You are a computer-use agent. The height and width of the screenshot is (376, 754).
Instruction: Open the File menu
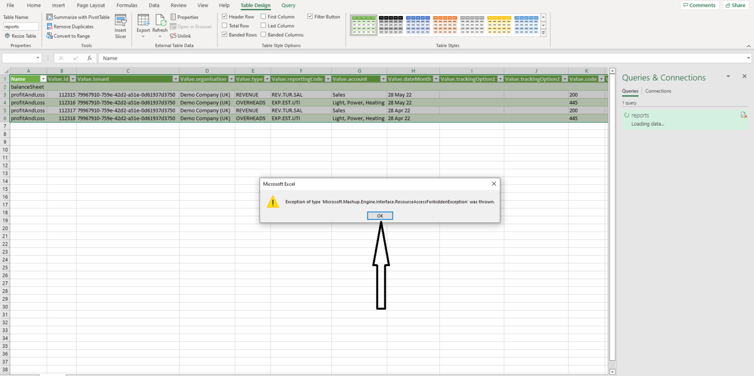coord(10,5)
